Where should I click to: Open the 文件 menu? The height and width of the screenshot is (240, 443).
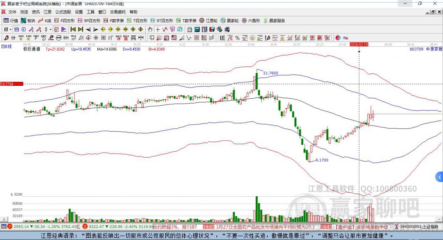pos(12,12)
